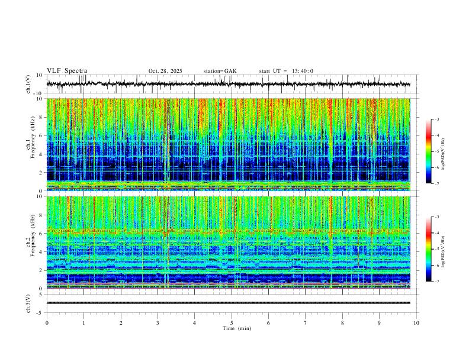Click the ch.1(V) waveform trace

click(x=228, y=84)
